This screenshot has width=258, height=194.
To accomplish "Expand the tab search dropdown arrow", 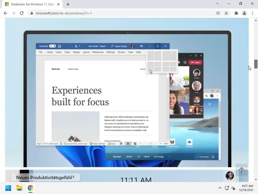I will point(217,4).
